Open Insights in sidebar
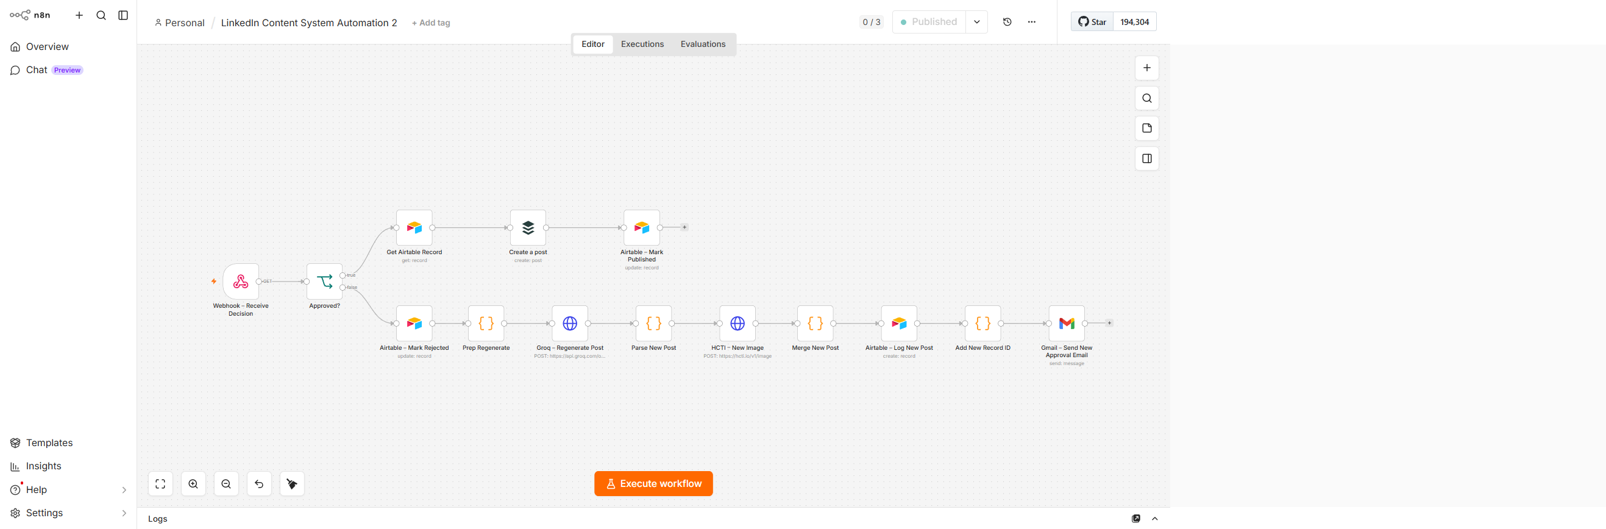Image resolution: width=1606 pixels, height=529 pixels. 68,466
